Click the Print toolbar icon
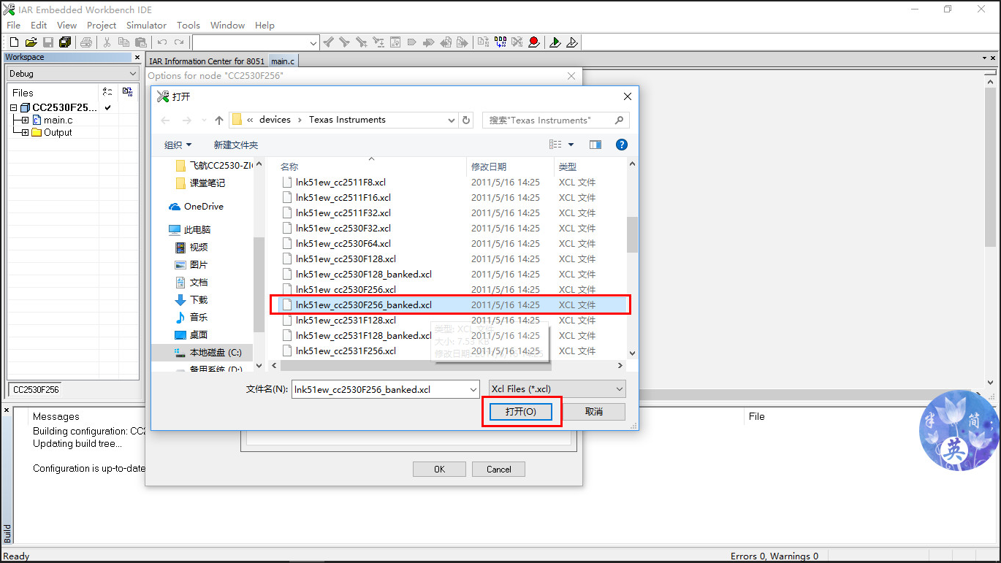This screenshot has width=1001, height=563. 86,42
